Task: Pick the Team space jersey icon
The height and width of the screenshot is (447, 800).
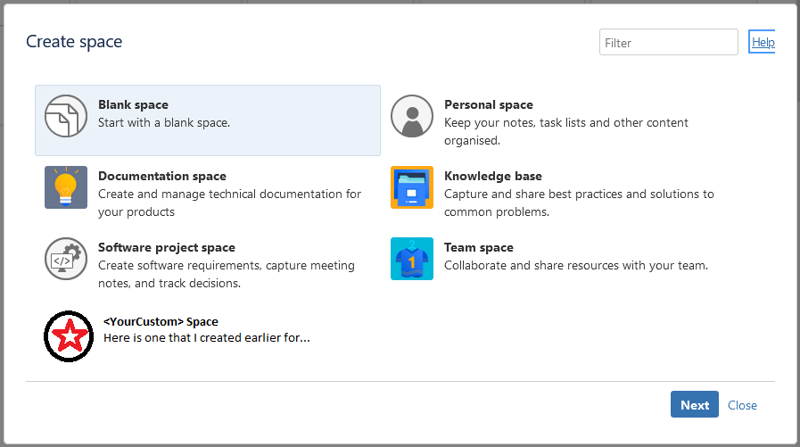Action: 412,259
